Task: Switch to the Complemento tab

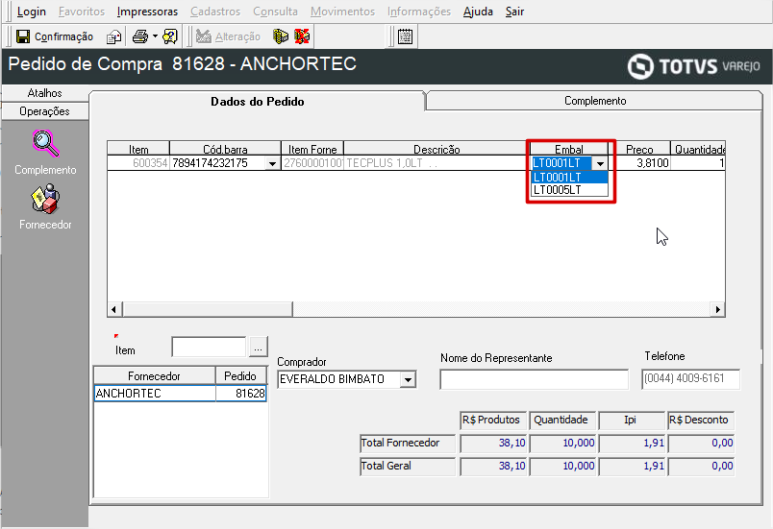Action: click(595, 101)
